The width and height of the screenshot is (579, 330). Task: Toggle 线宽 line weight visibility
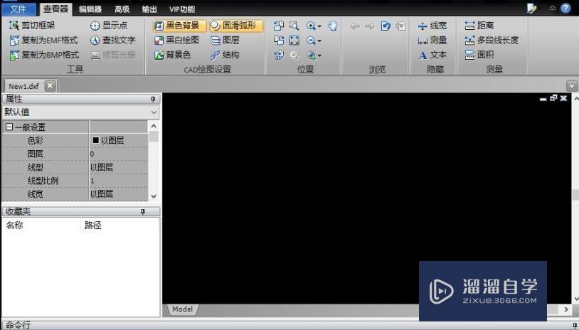[432, 26]
